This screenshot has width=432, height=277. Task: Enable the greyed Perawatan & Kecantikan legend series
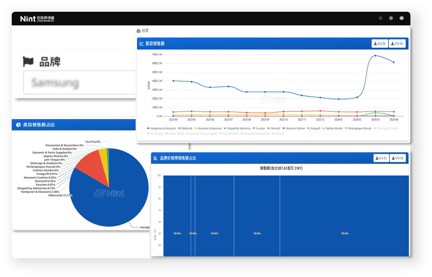click(255, 134)
